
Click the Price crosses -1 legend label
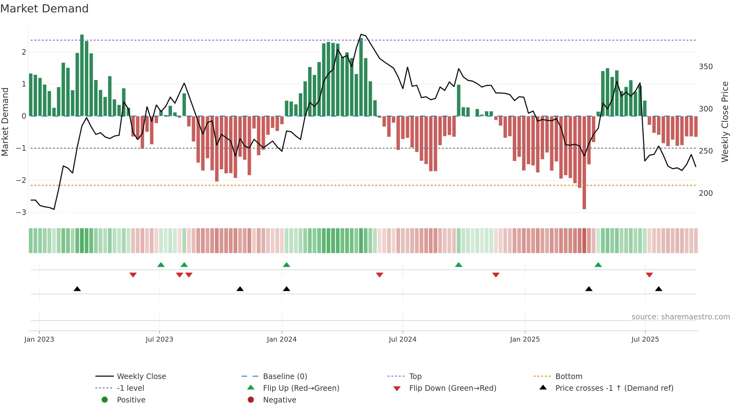pyautogui.click(x=614, y=388)
